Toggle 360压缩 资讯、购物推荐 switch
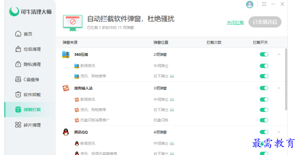The width and height of the screenshot is (298, 155). tap(264, 76)
